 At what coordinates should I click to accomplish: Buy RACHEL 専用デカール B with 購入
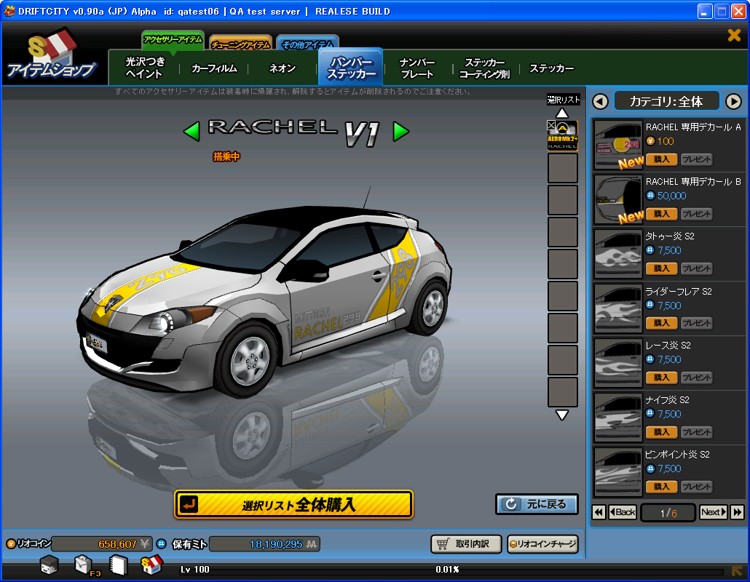661,214
